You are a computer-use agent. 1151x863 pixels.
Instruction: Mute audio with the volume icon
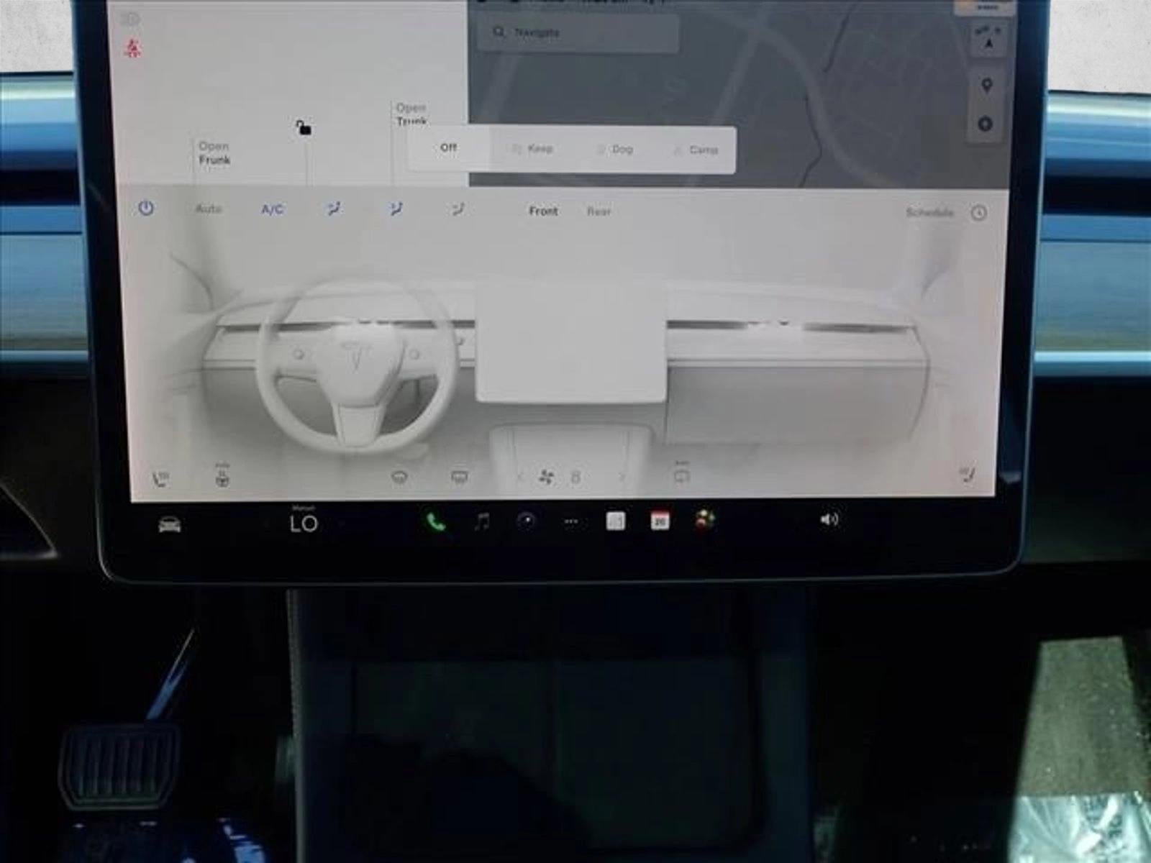click(x=829, y=519)
